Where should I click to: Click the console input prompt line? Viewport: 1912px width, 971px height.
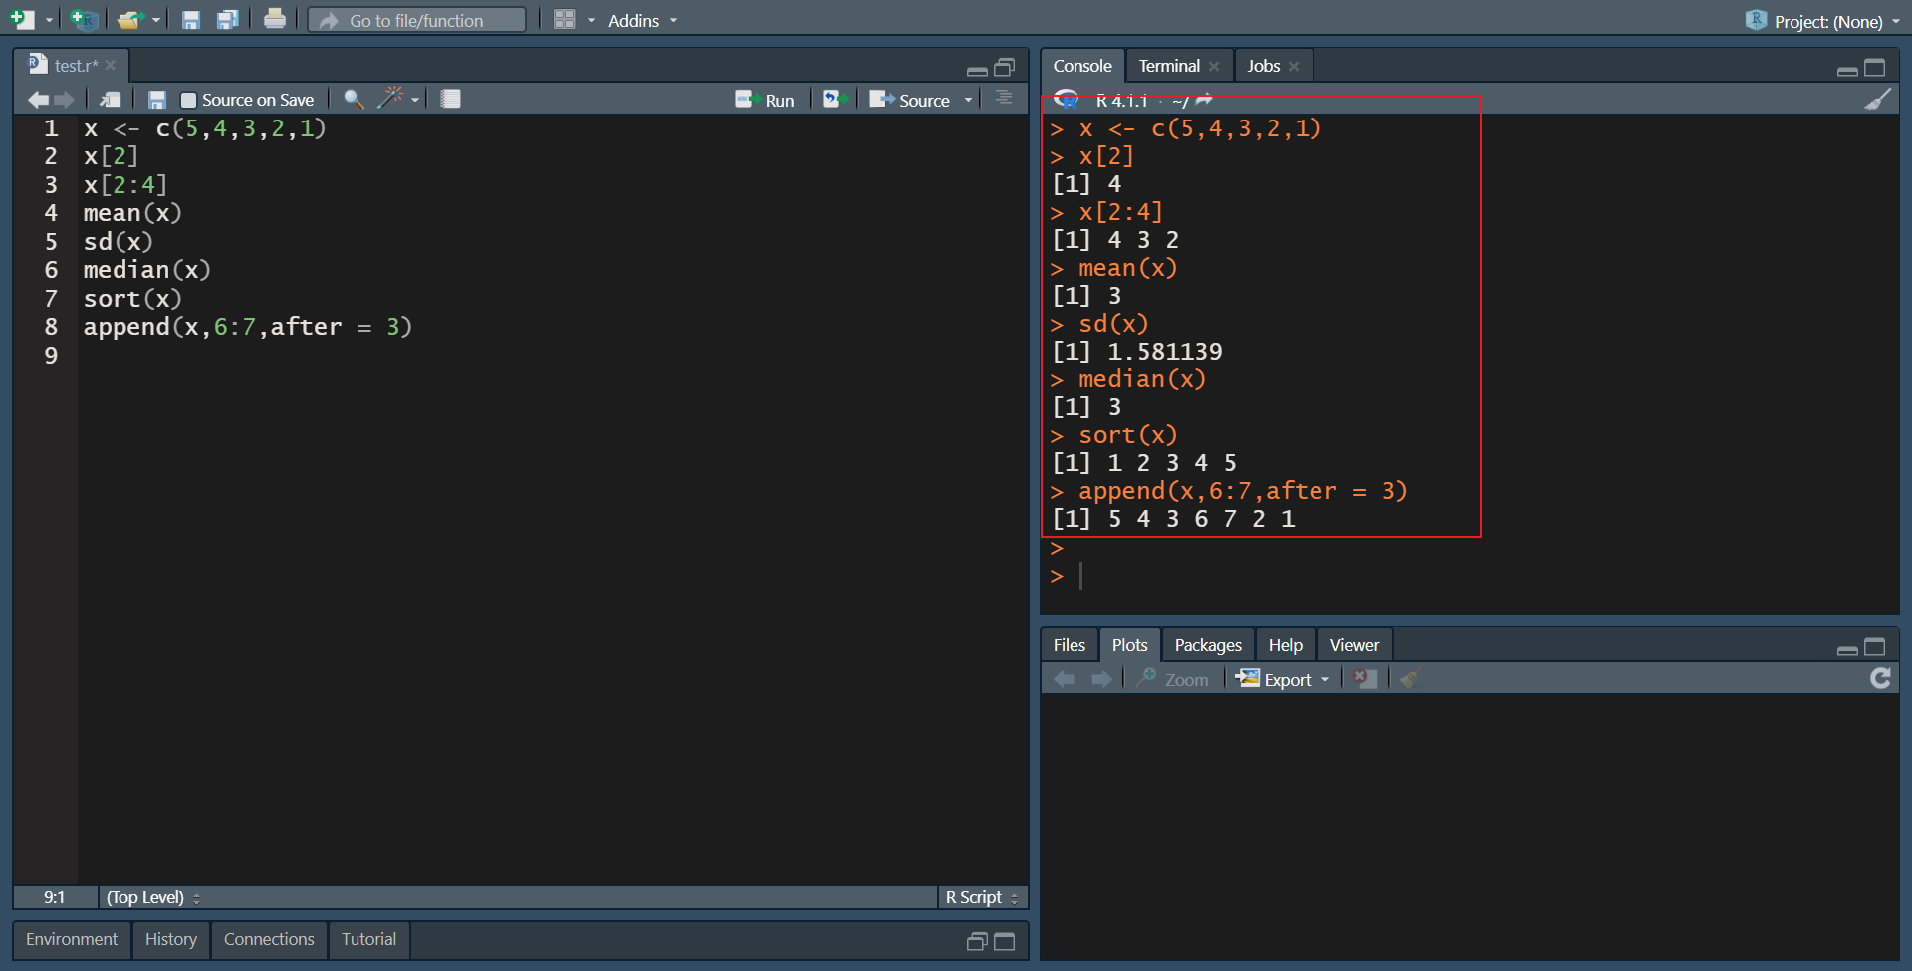[x=1469, y=576]
